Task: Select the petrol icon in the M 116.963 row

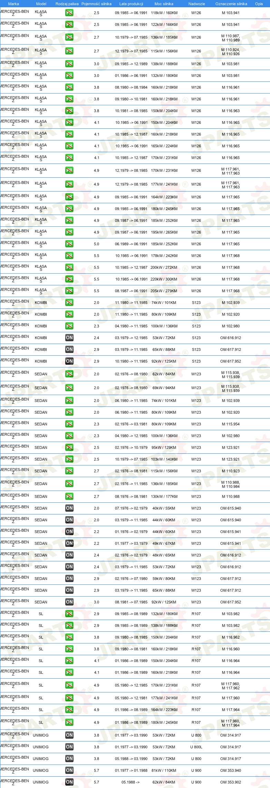Action: (69, 111)
